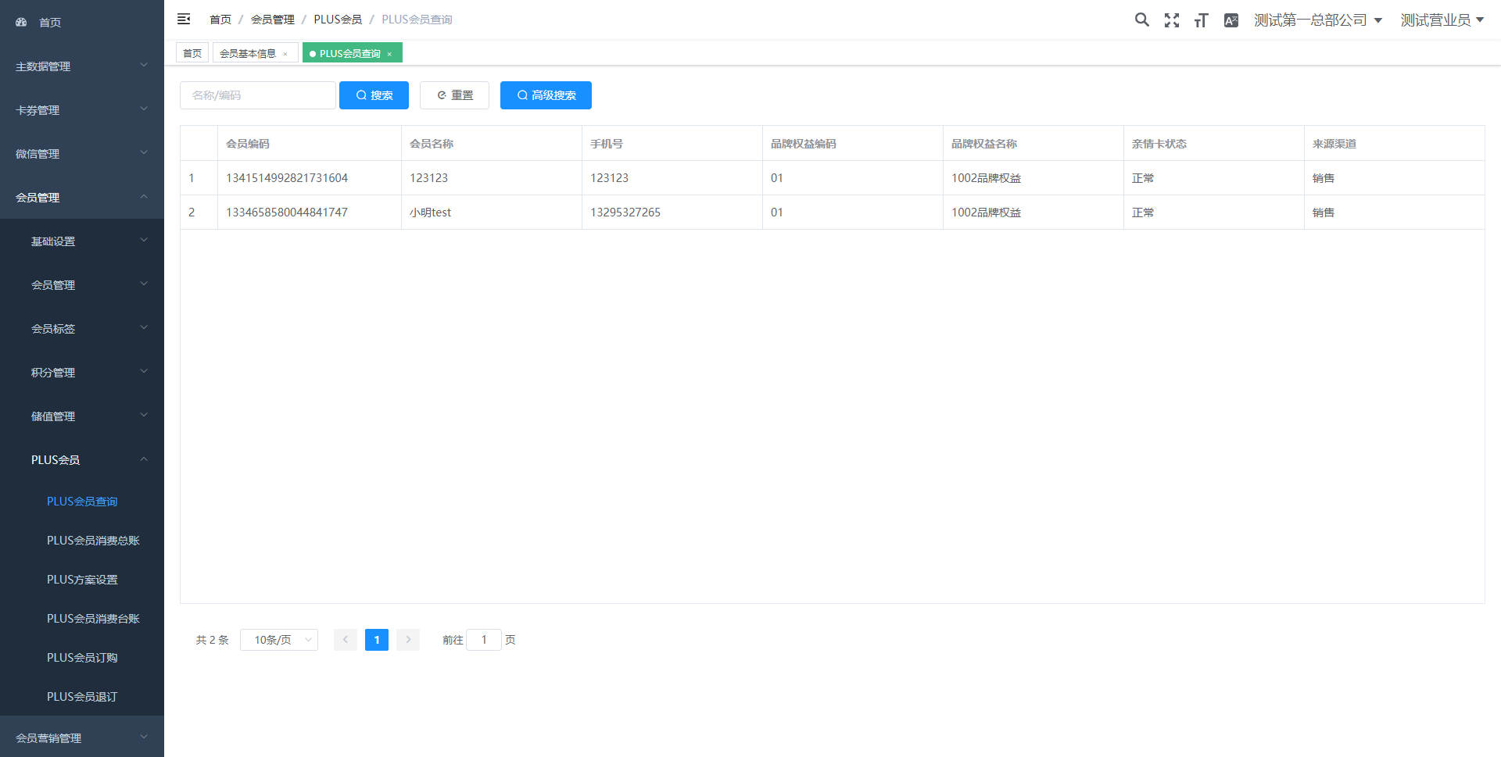The height and width of the screenshot is (757, 1501).
Task: Open PLUS会员退订 menu item
Action: click(x=82, y=697)
